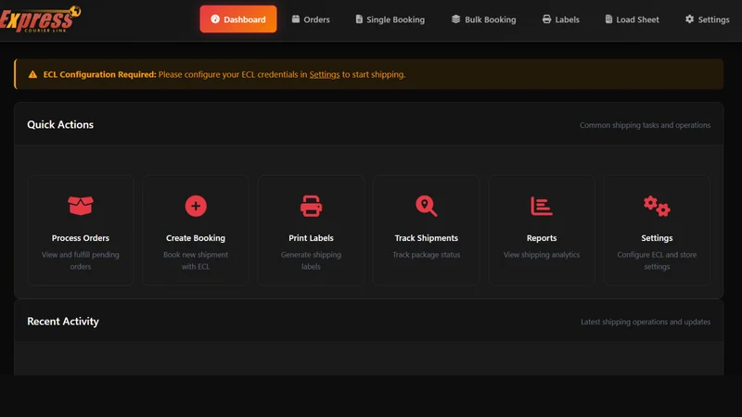Viewport: 742px width, 417px height.
Task: Click the Track Shipments magnifier icon
Action: pos(427,206)
